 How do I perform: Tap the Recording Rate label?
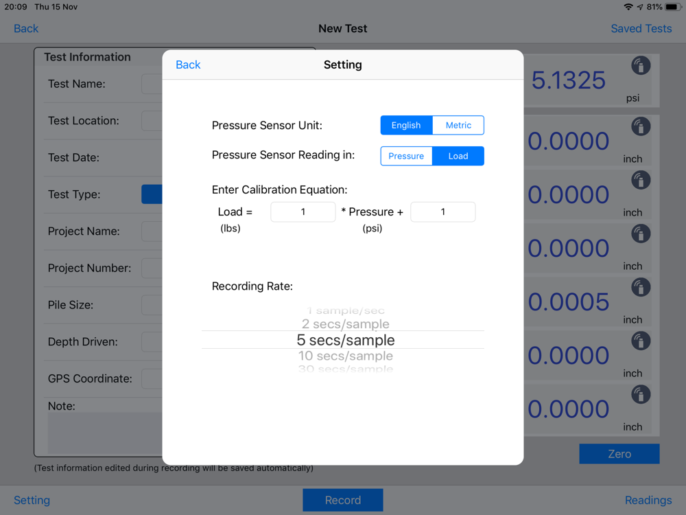pyautogui.click(x=252, y=286)
